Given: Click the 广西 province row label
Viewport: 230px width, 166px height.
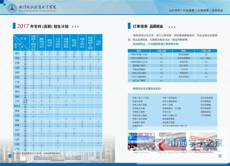Looking at the screenshot, I should [17, 82].
